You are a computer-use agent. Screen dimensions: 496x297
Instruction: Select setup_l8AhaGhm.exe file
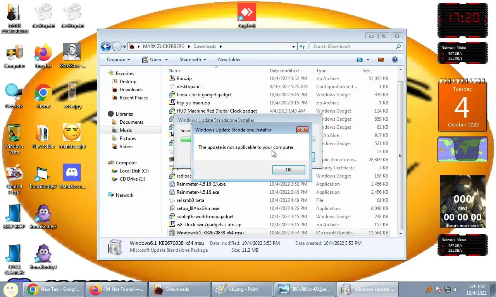(278, 208)
